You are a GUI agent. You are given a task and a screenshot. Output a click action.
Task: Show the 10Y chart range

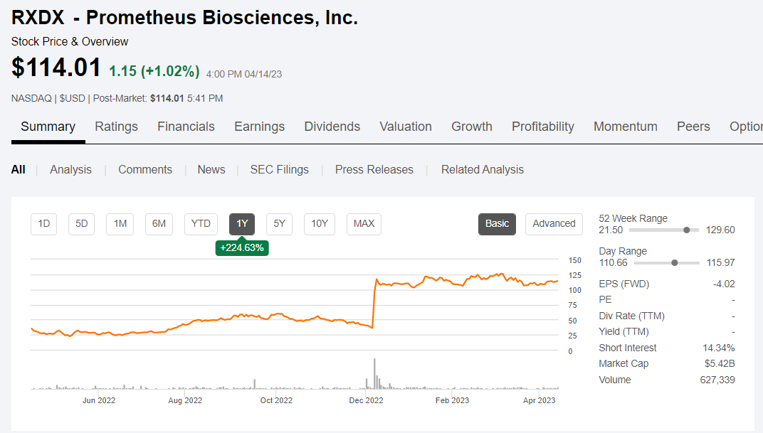pos(320,223)
